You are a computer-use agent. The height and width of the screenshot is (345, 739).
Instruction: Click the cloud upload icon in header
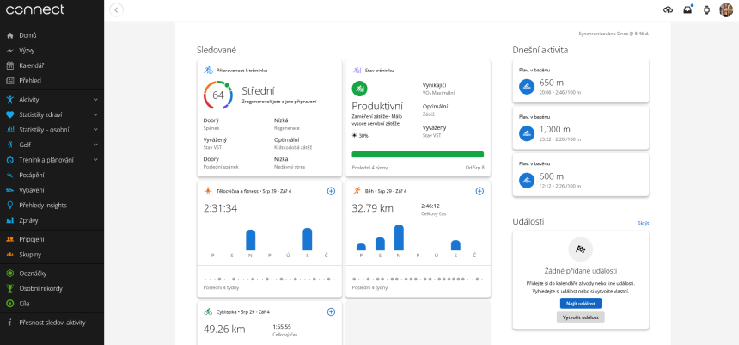(669, 9)
